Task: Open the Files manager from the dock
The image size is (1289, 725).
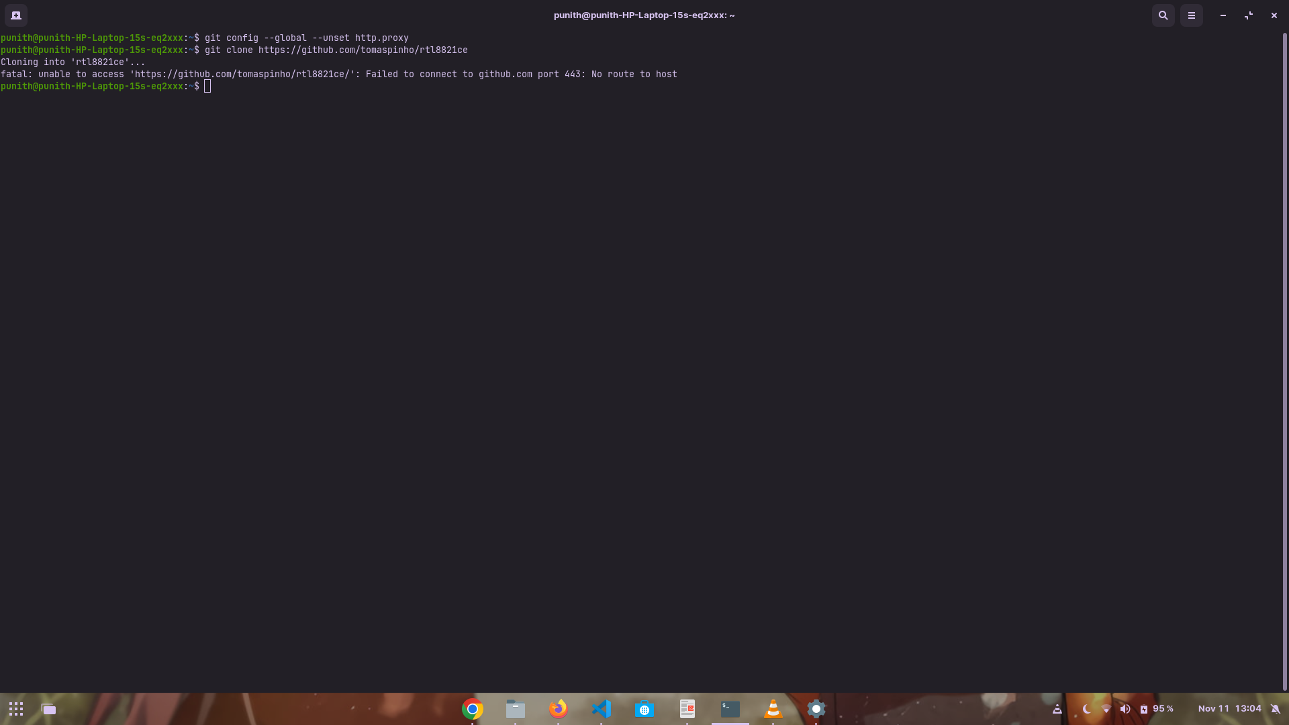Action: (516, 709)
